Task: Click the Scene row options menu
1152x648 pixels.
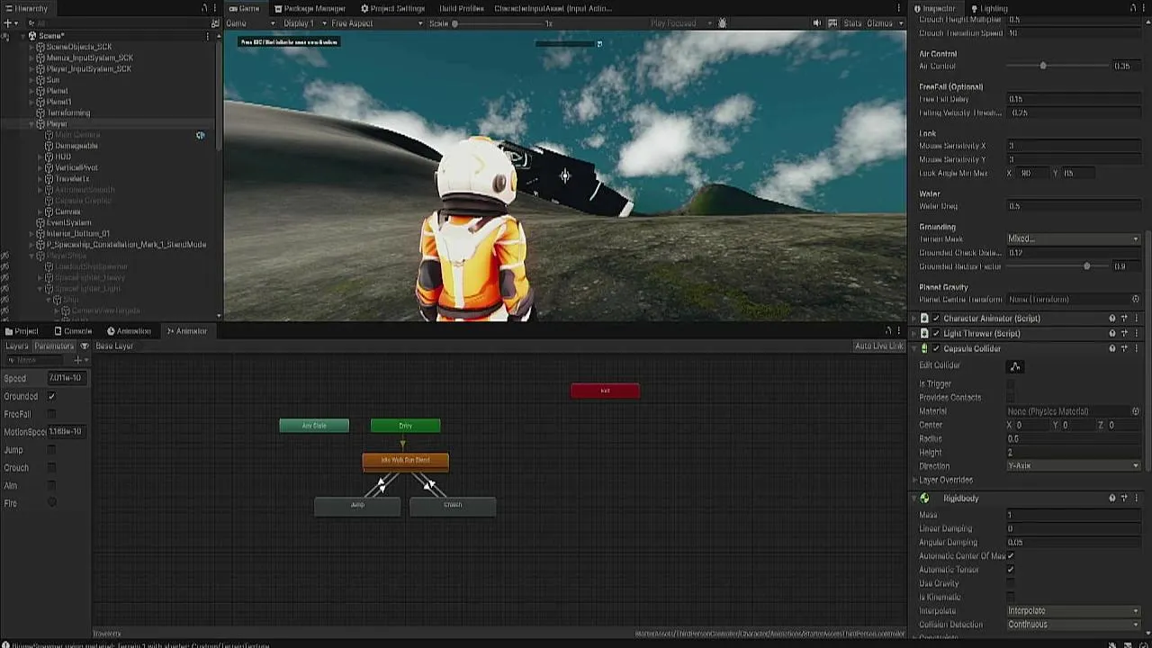Action: point(208,36)
